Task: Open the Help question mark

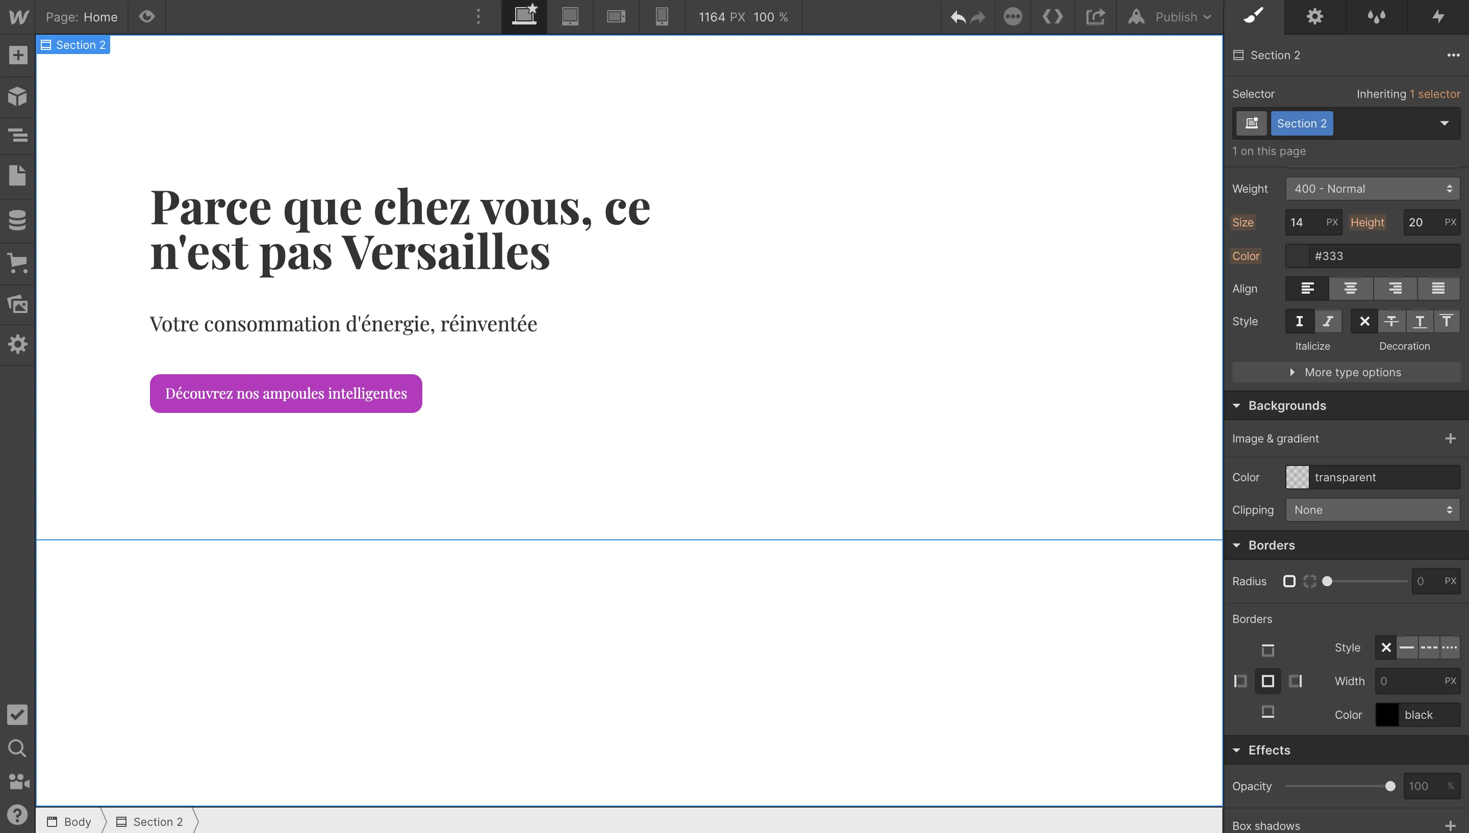Action: click(18, 815)
